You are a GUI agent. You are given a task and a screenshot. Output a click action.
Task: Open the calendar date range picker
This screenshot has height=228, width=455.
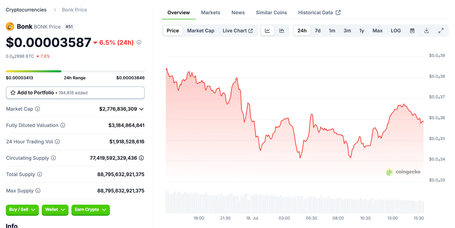tap(412, 31)
